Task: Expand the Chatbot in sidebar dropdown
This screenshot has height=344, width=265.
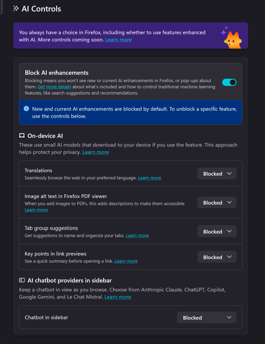Action: tap(206, 318)
